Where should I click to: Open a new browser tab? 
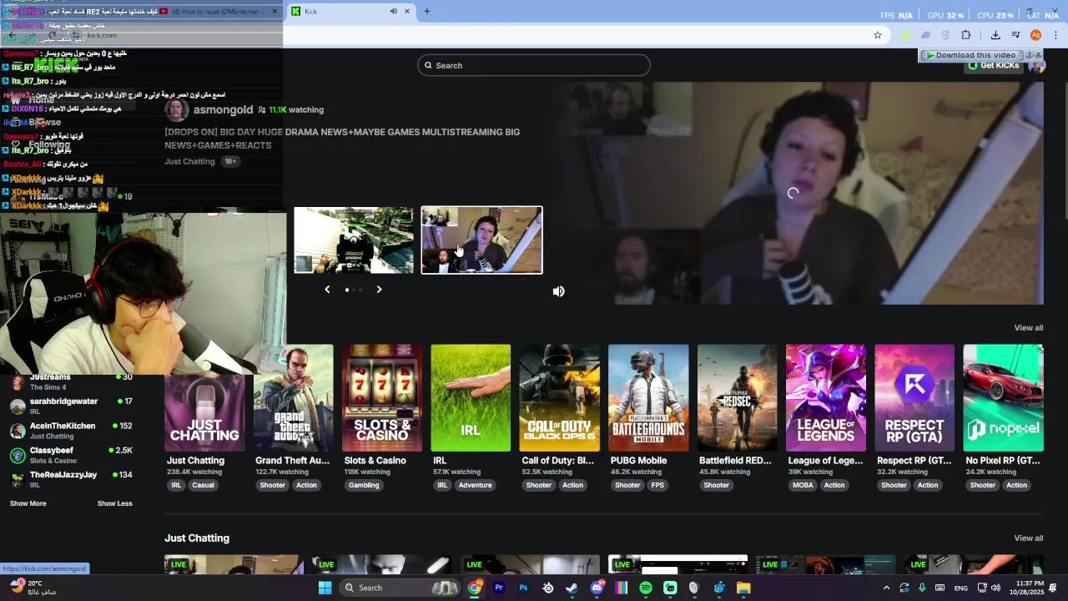[427, 12]
